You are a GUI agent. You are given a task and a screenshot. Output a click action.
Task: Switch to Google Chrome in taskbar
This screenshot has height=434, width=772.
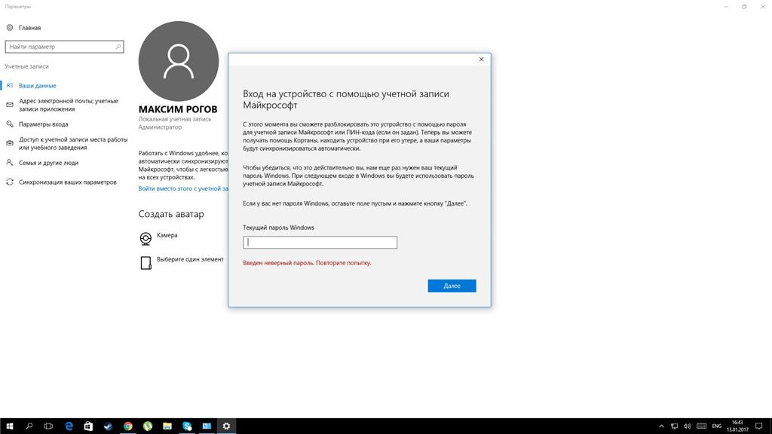pos(128,426)
